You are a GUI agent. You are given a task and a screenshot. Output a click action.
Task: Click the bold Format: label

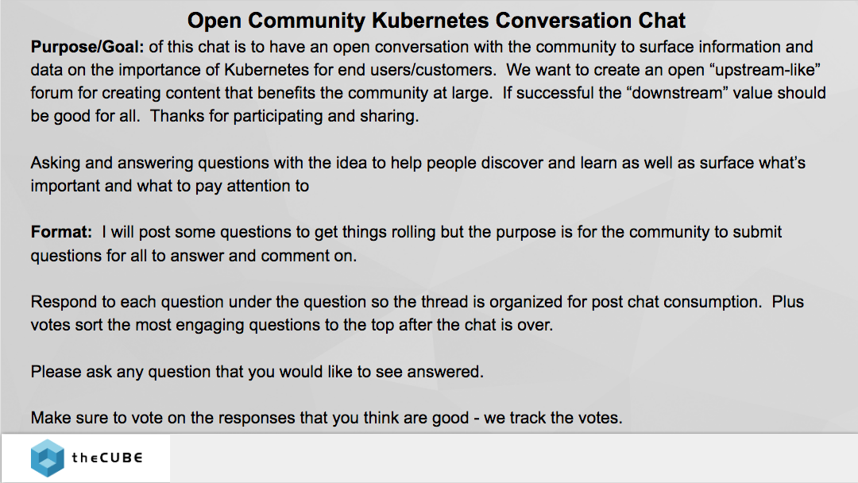click(x=61, y=232)
